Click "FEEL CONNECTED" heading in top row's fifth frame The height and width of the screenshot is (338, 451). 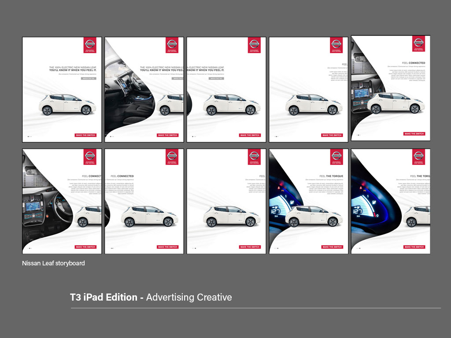point(414,62)
